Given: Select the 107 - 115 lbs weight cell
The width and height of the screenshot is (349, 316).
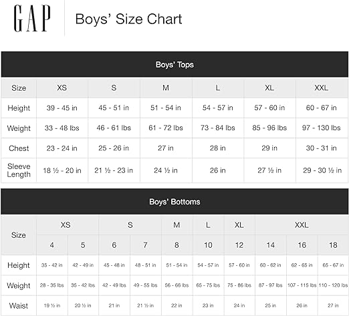Looking at the screenshot, I should [302, 285].
